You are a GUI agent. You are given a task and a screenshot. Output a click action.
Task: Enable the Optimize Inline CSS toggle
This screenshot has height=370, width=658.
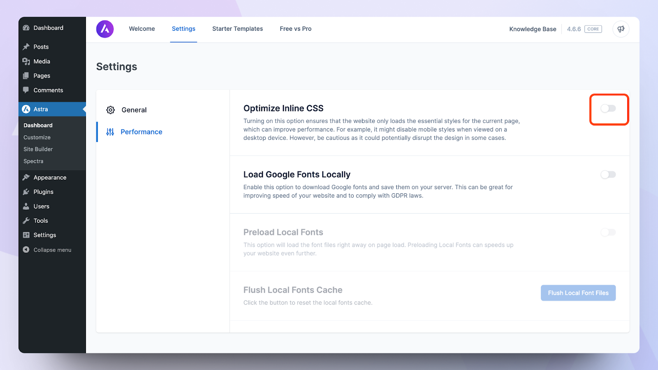tap(608, 109)
